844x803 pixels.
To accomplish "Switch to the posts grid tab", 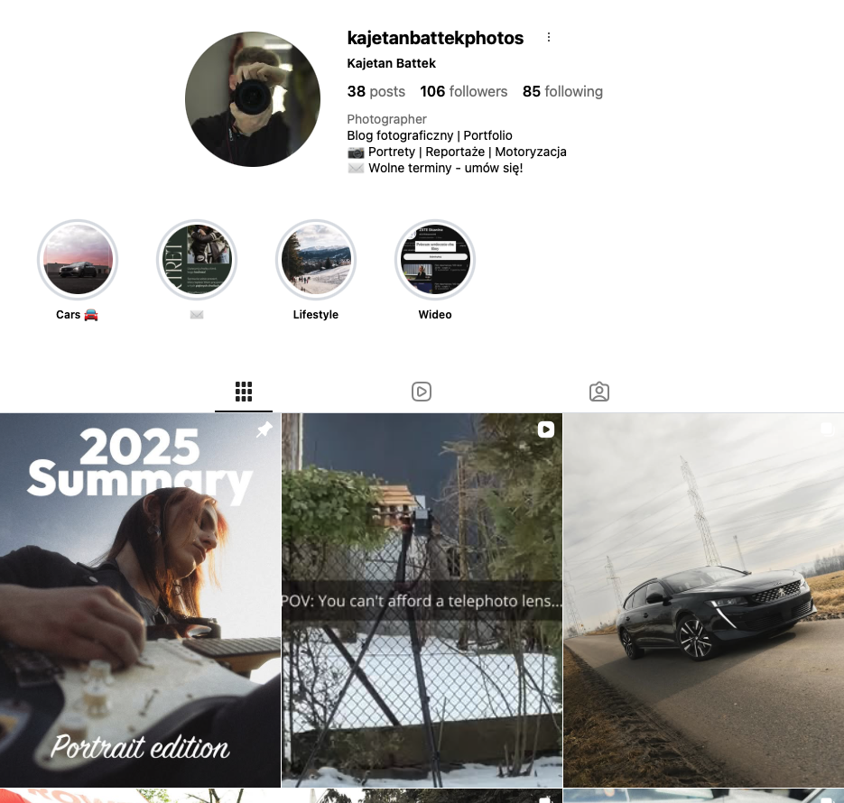I will click(244, 392).
